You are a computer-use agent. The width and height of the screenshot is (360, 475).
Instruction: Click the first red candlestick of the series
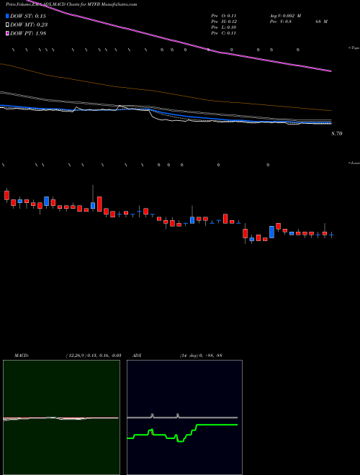pos(7,195)
